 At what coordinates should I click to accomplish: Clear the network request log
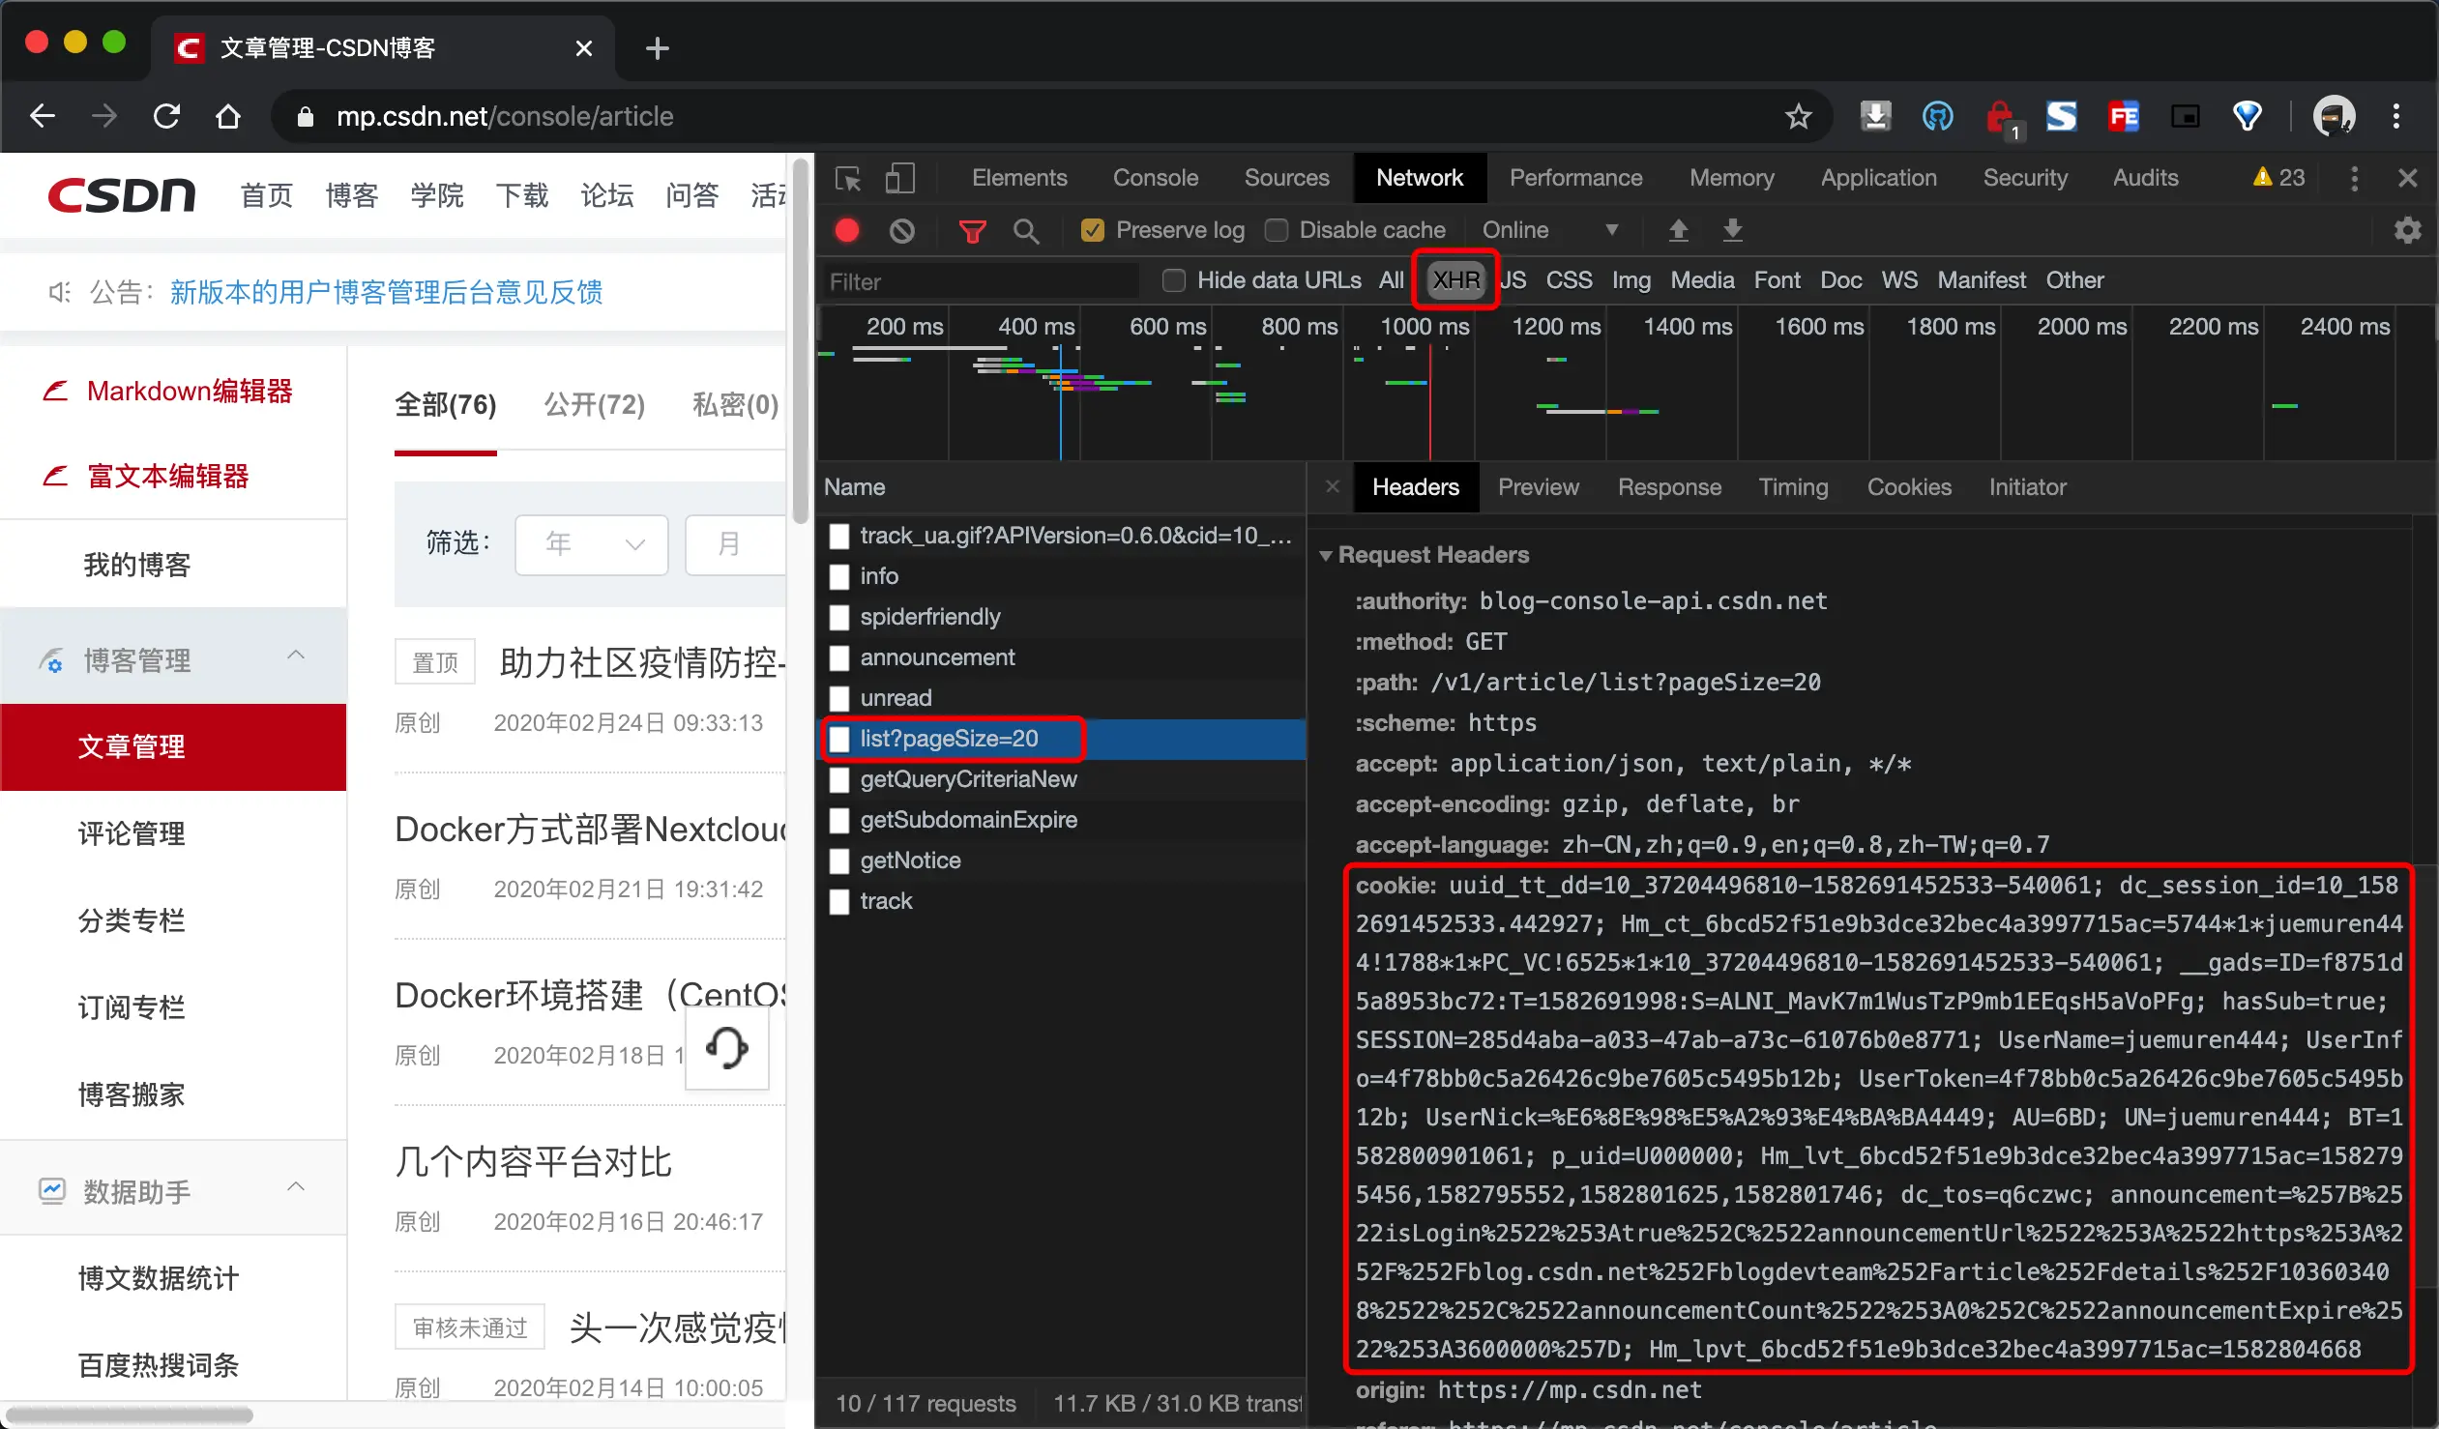click(902, 230)
